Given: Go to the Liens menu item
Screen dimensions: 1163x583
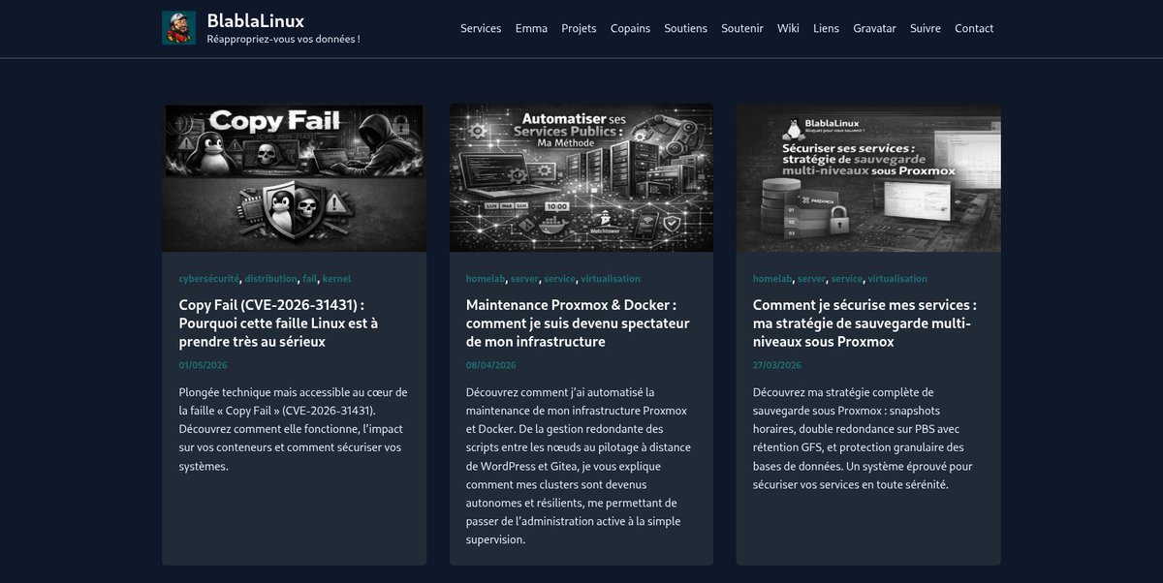Looking at the screenshot, I should 827,28.
